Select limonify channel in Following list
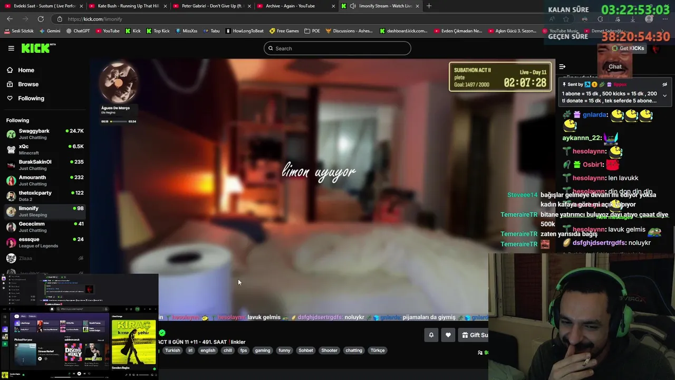The width and height of the screenshot is (675, 380). (x=45, y=211)
